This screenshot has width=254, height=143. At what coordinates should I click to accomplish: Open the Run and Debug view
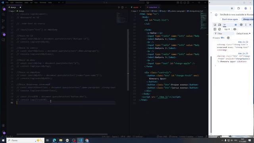pos(3,27)
